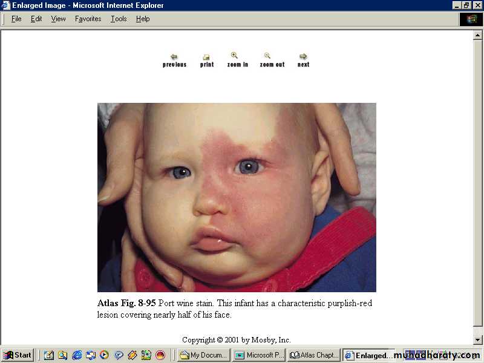Click the scrollbar up arrow

click(x=477, y=35)
